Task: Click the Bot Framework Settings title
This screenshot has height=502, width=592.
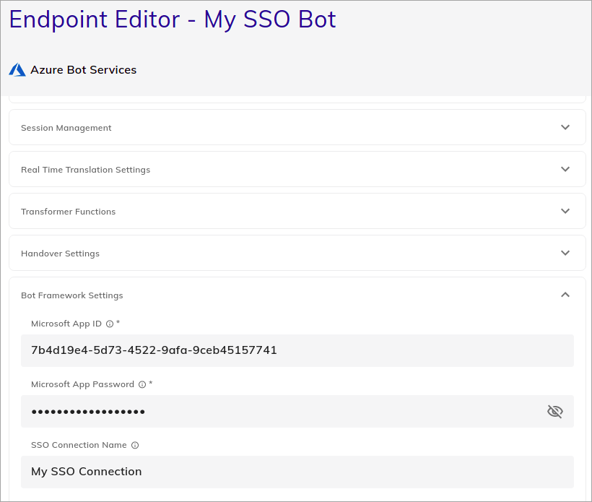Action: pos(71,295)
